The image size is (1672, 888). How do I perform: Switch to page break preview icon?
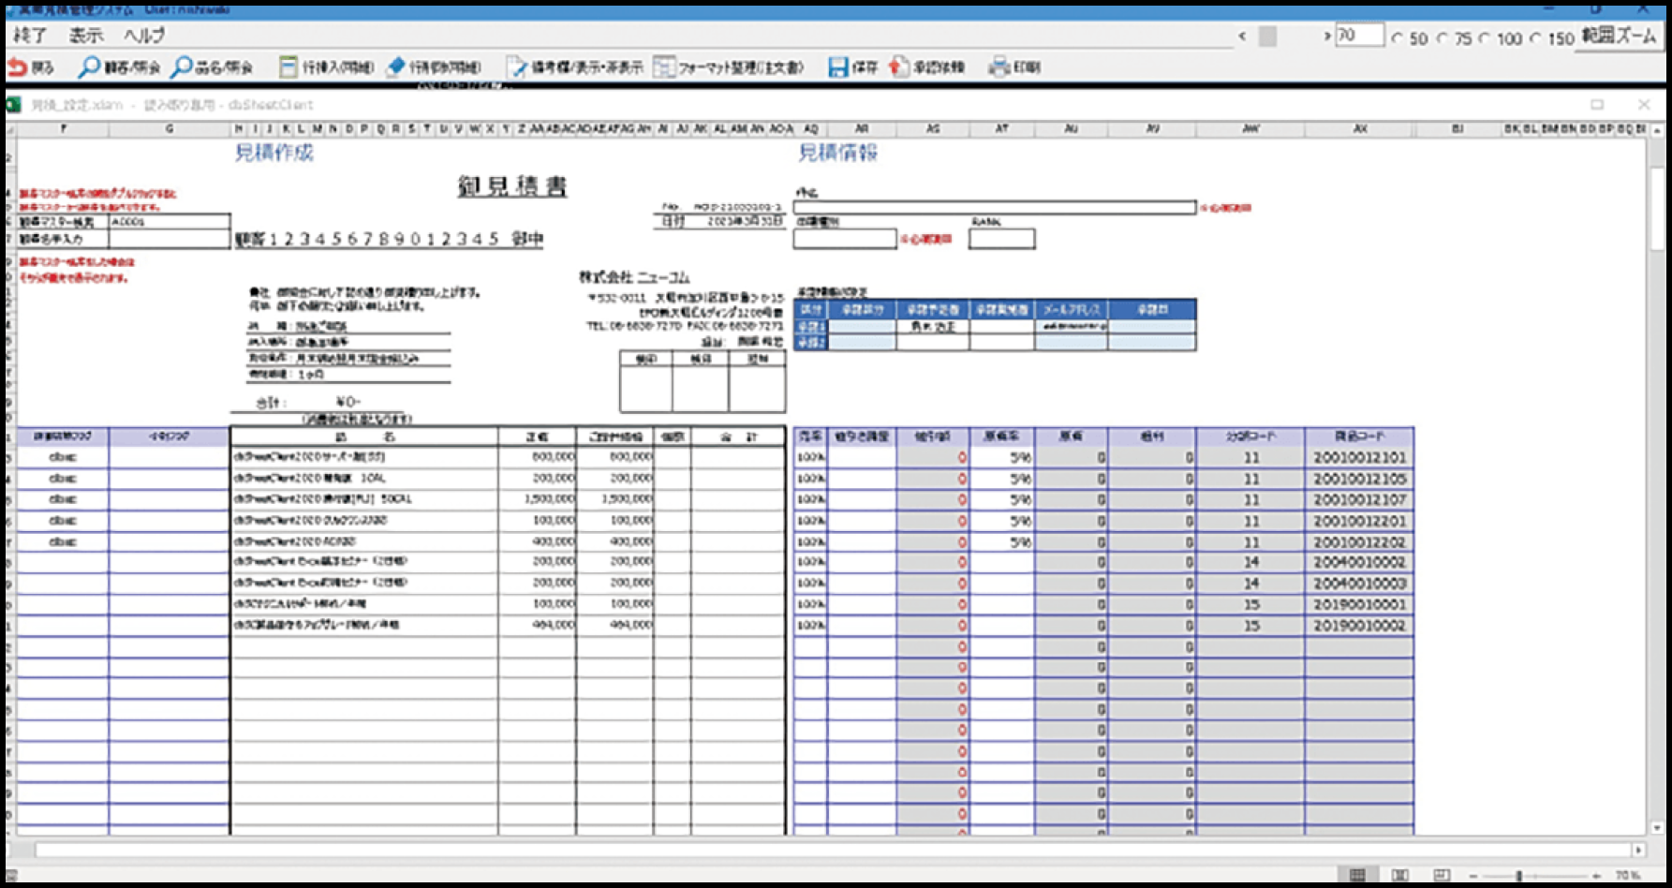(1442, 875)
